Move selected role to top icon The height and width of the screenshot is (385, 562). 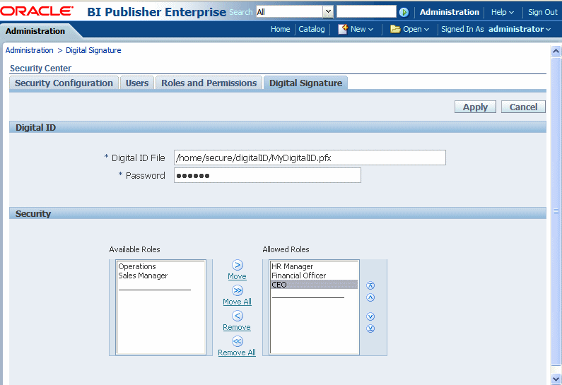point(370,285)
